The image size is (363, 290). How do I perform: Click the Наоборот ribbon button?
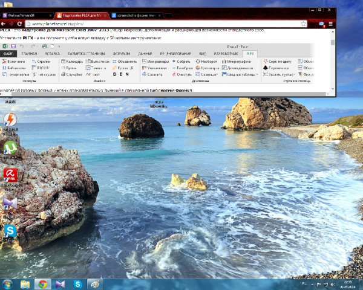point(206,62)
